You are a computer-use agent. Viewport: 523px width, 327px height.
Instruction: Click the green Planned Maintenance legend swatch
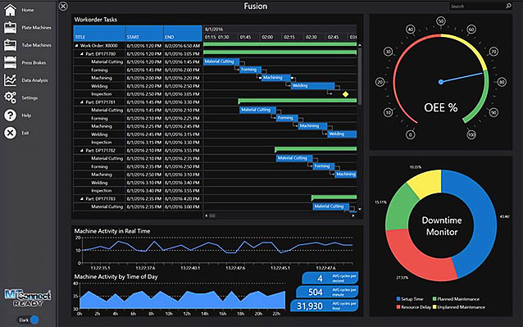pos(434,299)
